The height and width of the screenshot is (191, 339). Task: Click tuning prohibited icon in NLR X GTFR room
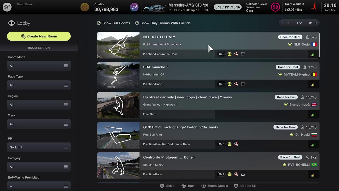click(x=236, y=54)
